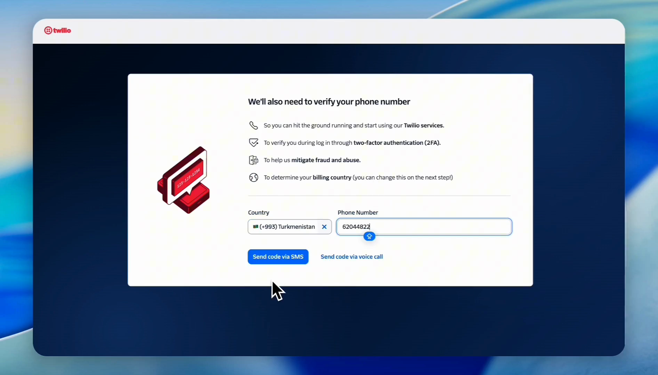The image size is (658, 375).
Task: Click the fraud mitigation lock icon
Action: point(254,160)
